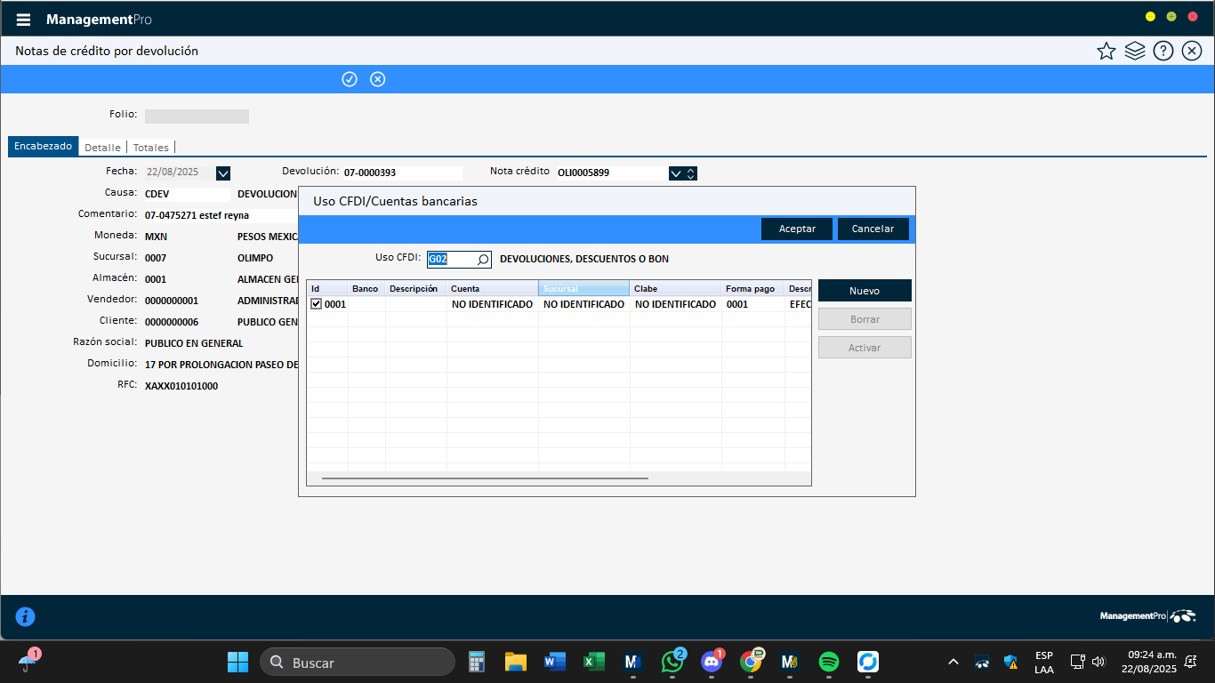Click the Activar button
The height and width of the screenshot is (683, 1215).
(865, 348)
